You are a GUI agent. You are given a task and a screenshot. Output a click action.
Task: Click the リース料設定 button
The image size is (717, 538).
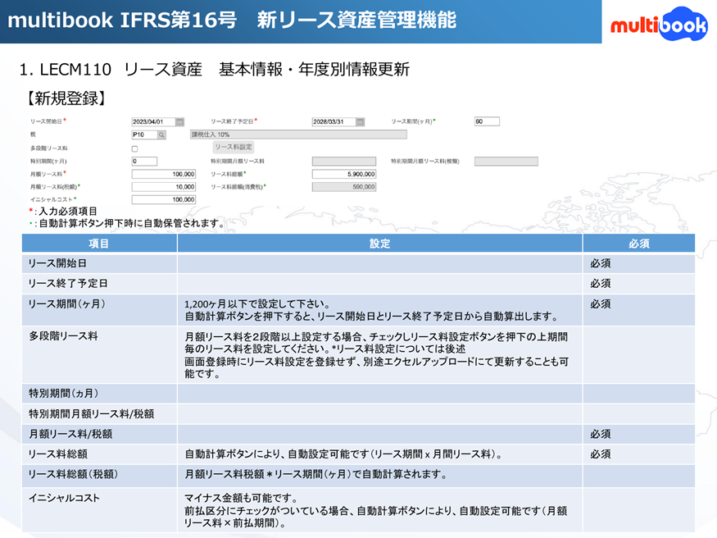[x=234, y=148]
